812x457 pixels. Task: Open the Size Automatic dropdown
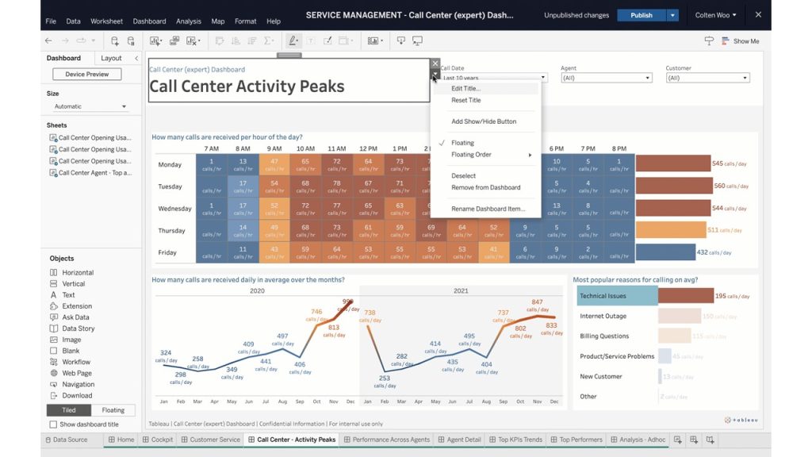click(x=90, y=106)
